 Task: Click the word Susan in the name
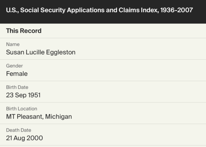(15, 52)
